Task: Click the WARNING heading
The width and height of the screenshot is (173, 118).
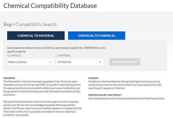Action: (x=9, y=78)
